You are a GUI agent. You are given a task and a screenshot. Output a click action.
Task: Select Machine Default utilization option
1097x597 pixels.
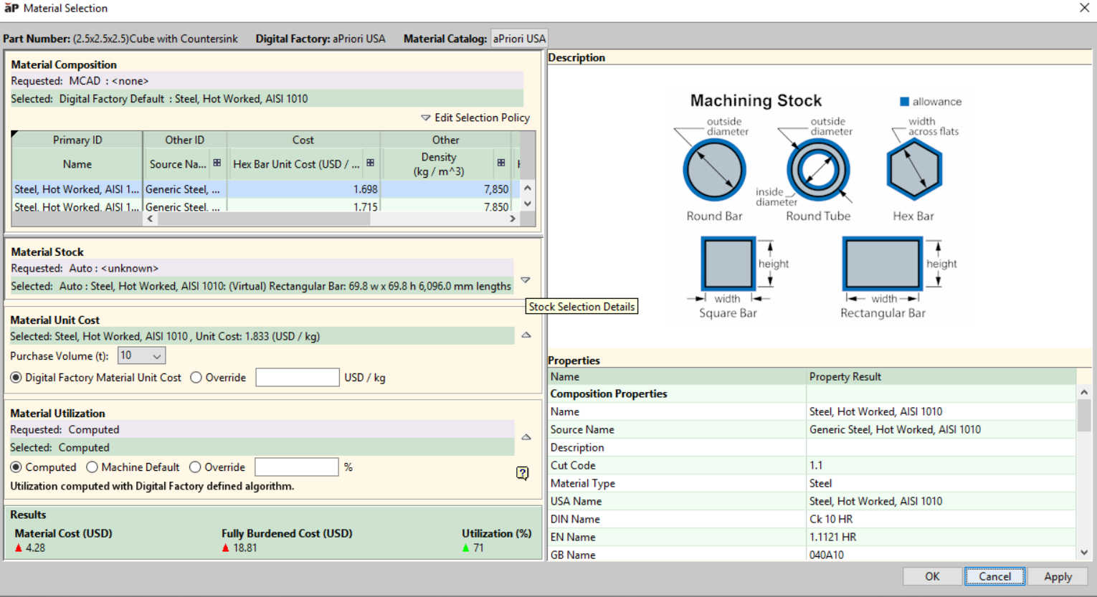[x=92, y=467]
